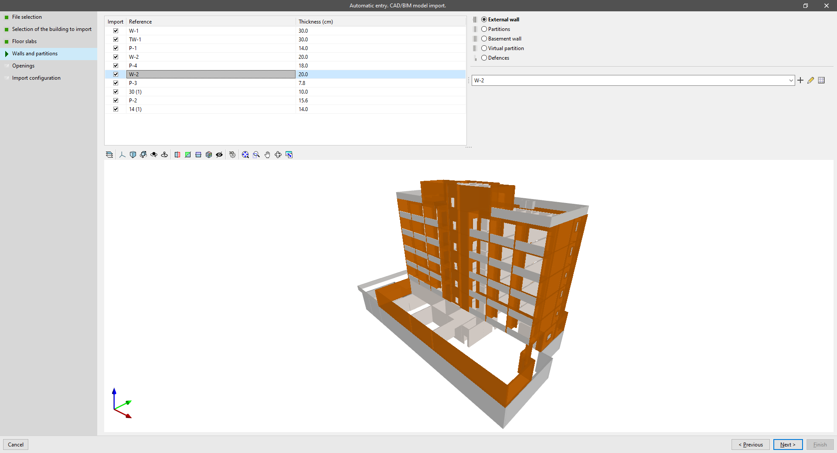Click the hide elements eye icon
The height and width of the screenshot is (453, 837).
219,155
